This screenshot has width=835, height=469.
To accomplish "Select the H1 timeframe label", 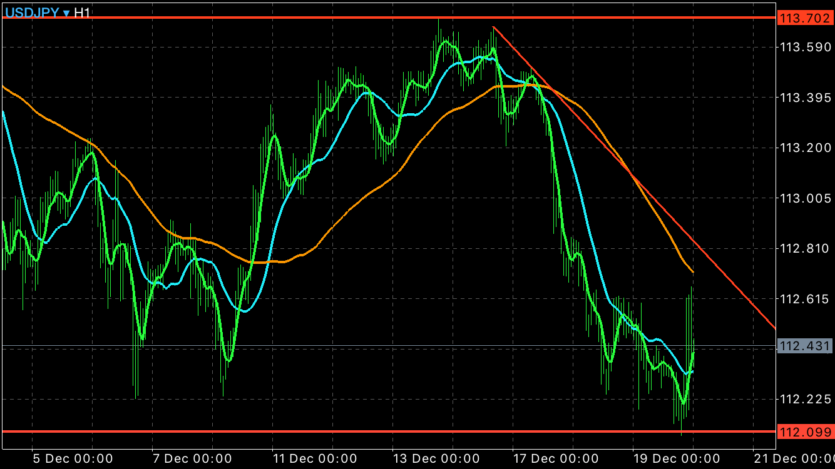I will [83, 13].
